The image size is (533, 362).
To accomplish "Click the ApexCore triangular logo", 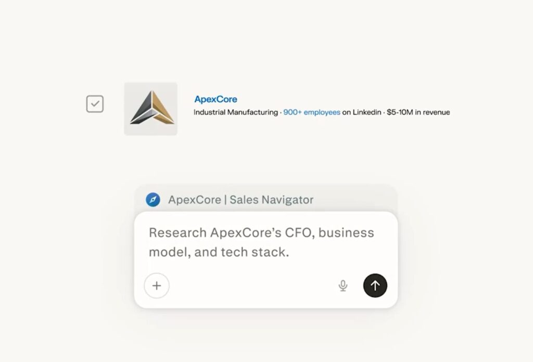I will (153, 108).
